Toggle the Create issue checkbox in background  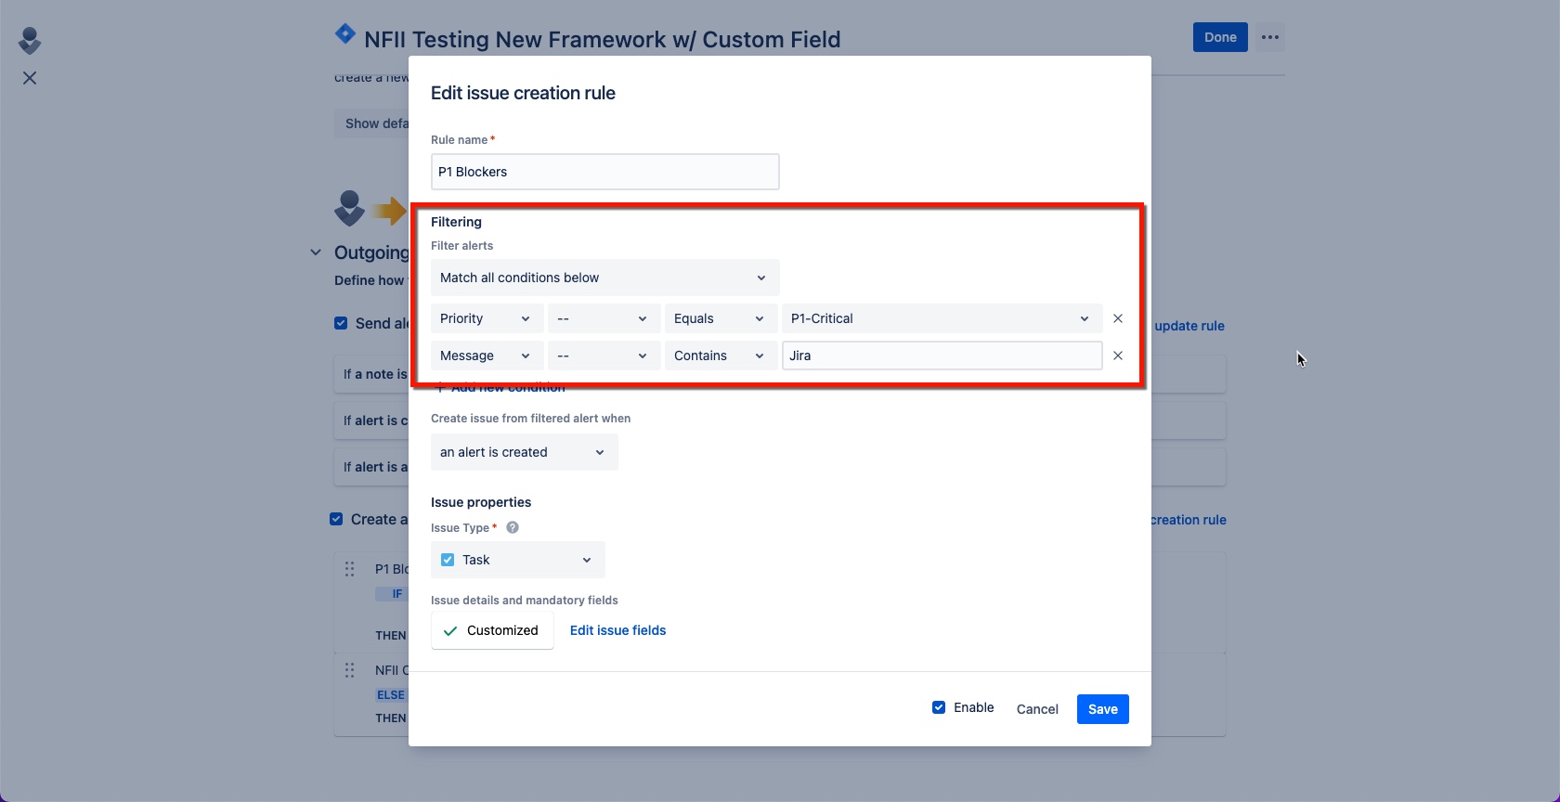pyautogui.click(x=336, y=519)
